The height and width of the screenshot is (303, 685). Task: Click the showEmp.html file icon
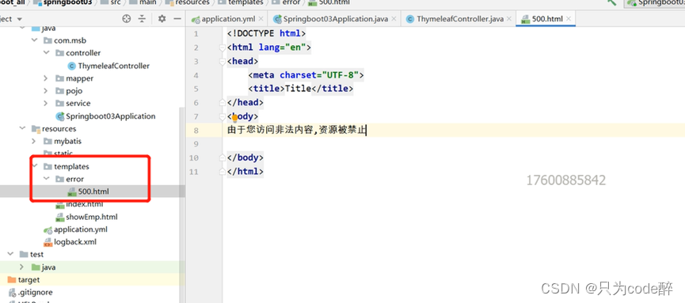click(60, 217)
